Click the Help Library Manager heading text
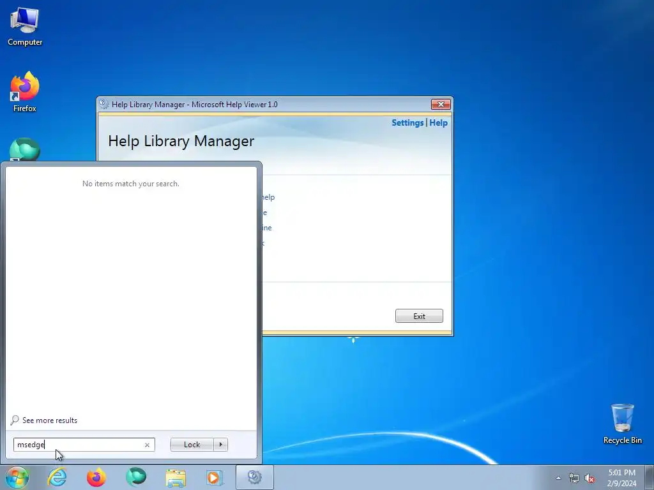 point(181,141)
